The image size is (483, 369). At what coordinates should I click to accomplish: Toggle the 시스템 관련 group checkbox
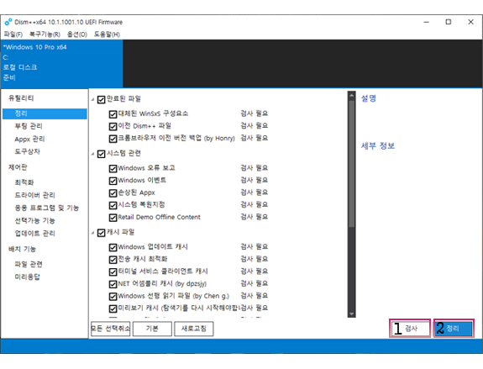pyautogui.click(x=102, y=154)
